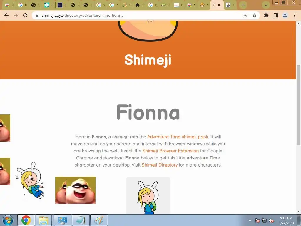
Task: Switch to the tab with green 'E' icon
Action: (49, 5)
